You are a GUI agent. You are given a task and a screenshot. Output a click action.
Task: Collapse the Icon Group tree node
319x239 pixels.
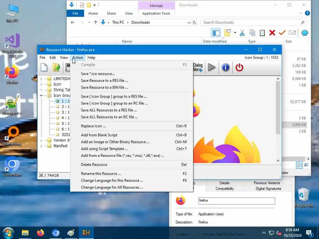41,95
